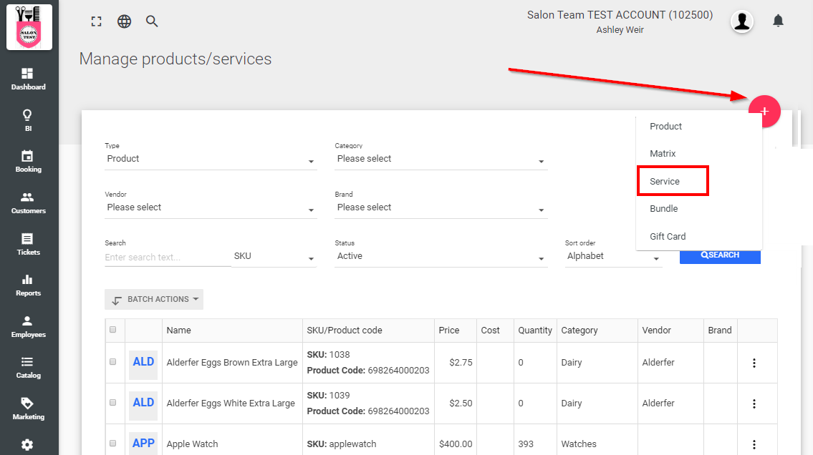Image resolution: width=813 pixels, height=455 pixels.
Task: Select checkbox for Alderfer Eggs White Extra Large
Action: [112, 403]
